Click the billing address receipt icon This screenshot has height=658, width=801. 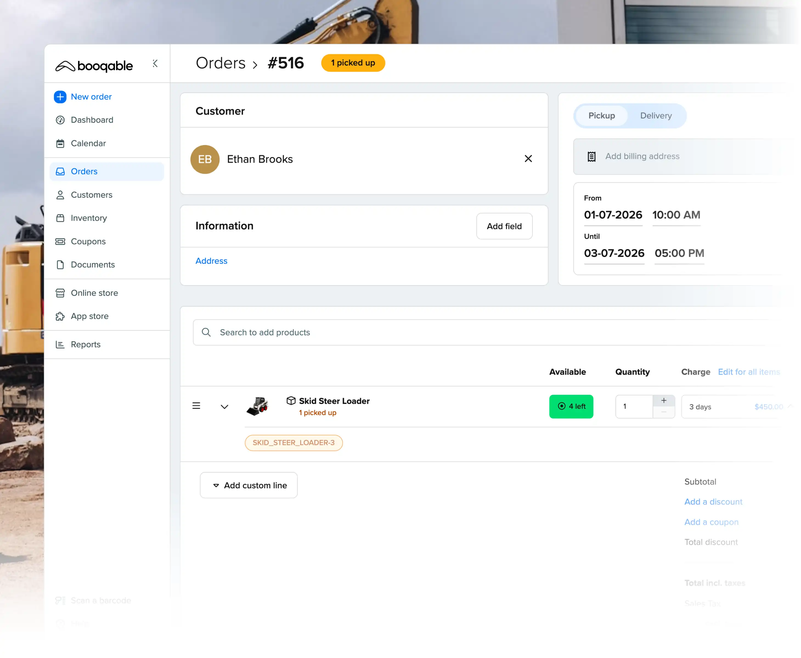coord(592,157)
